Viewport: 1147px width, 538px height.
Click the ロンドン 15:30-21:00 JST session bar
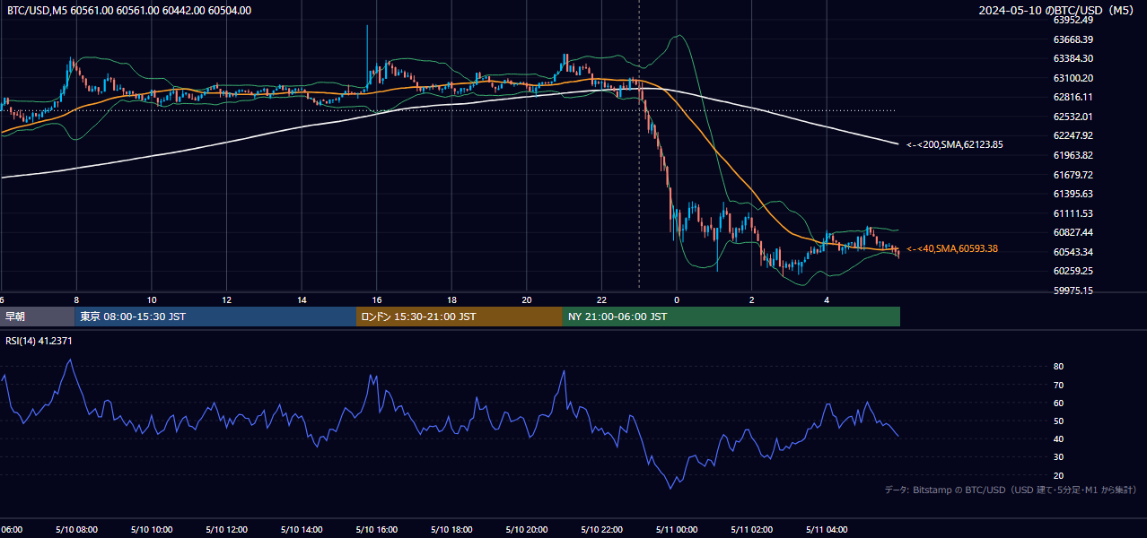point(460,317)
